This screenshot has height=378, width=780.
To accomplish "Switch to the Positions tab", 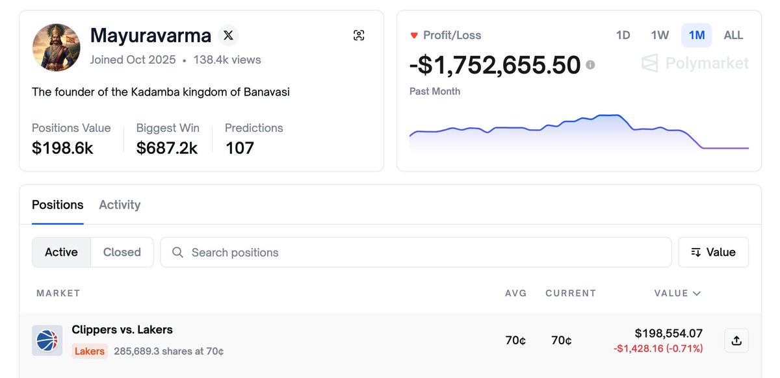I will [x=58, y=205].
